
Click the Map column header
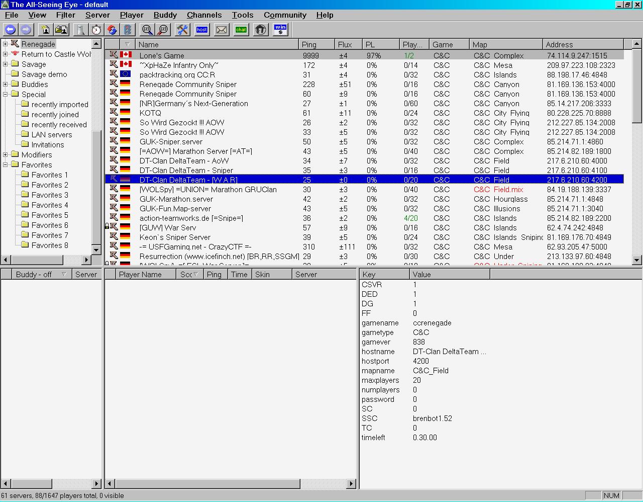(x=505, y=44)
